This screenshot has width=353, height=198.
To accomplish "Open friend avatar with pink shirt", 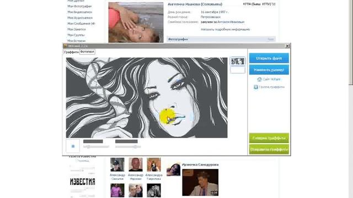I will (117, 190).
